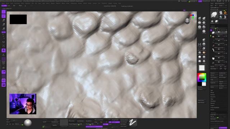This screenshot has width=230, height=129.
Task: Select the Rotate tool in left shelf
Action: tap(4, 28)
